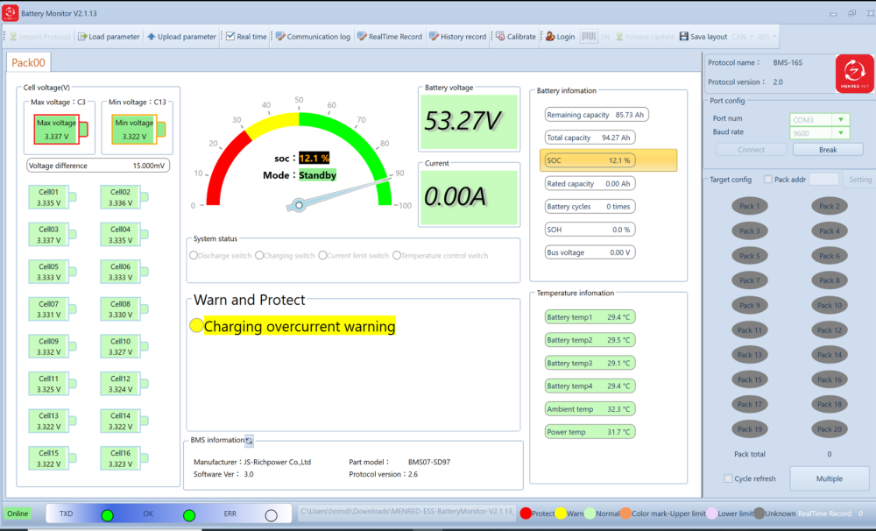Click the SN barcode icon
This screenshot has width=876, height=531.
tap(589, 36)
